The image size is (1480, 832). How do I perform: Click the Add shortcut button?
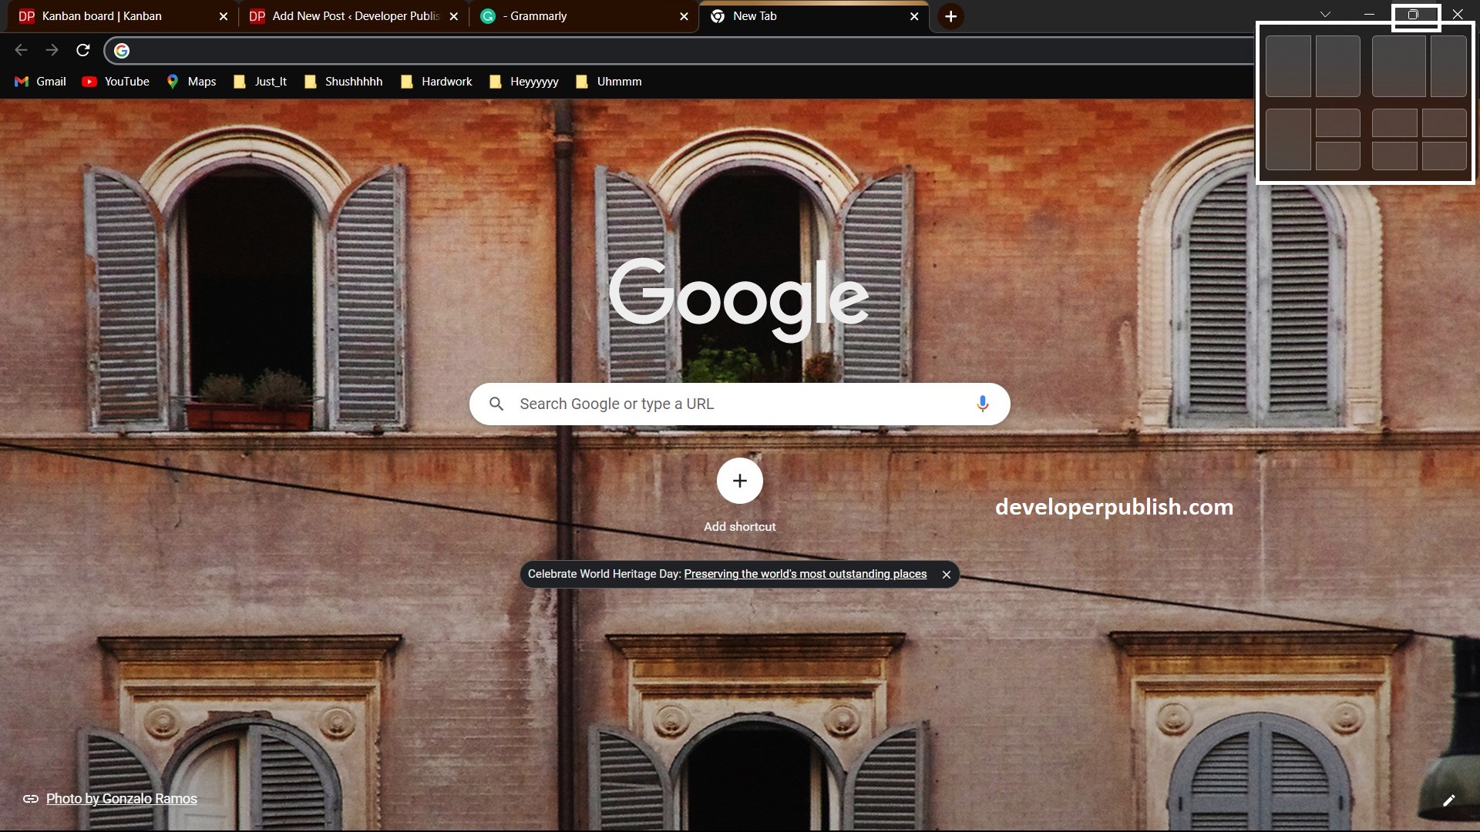click(x=739, y=481)
